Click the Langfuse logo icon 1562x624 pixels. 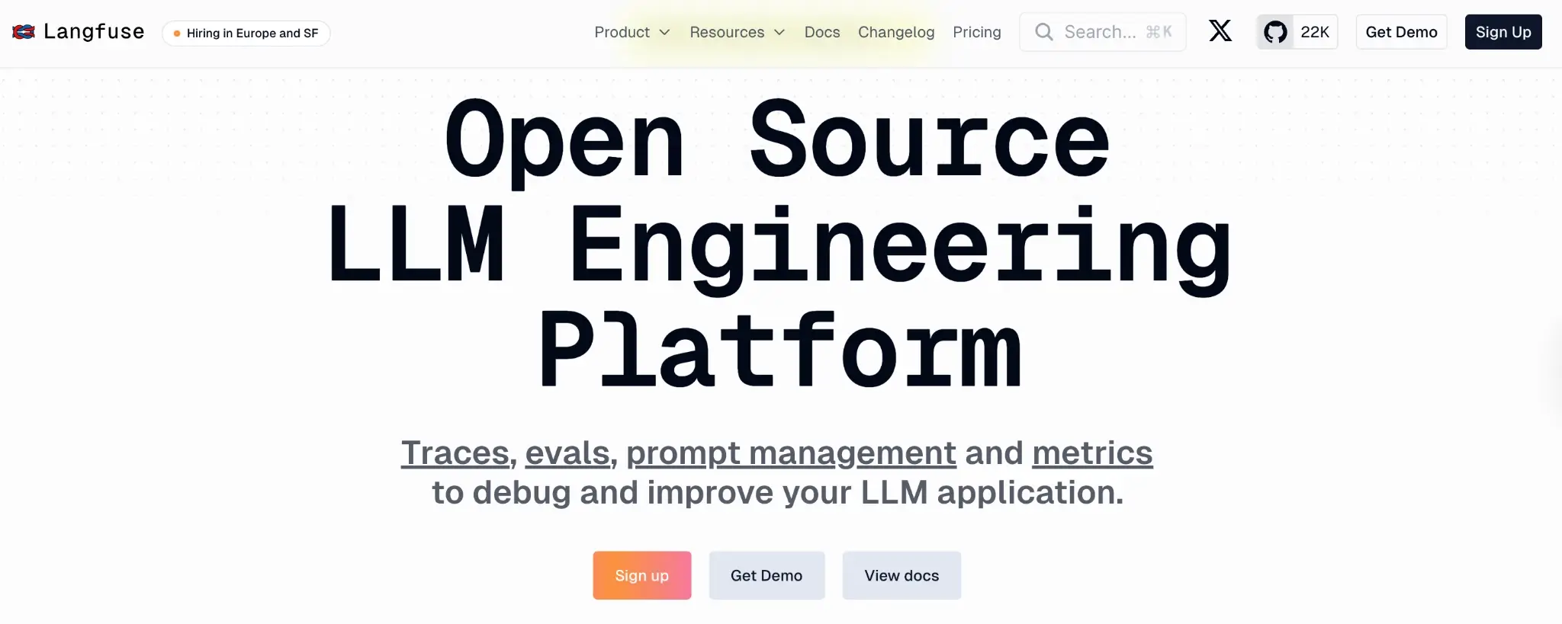(x=24, y=32)
